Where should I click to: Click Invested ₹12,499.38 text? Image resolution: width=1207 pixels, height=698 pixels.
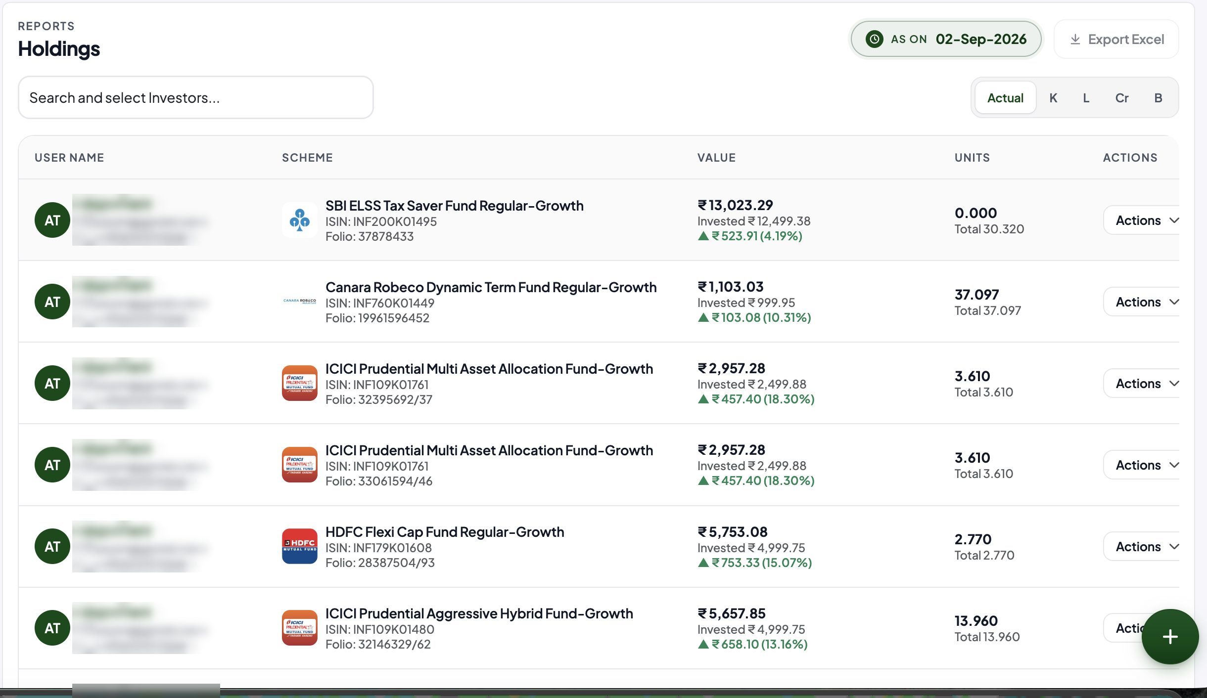tap(754, 221)
